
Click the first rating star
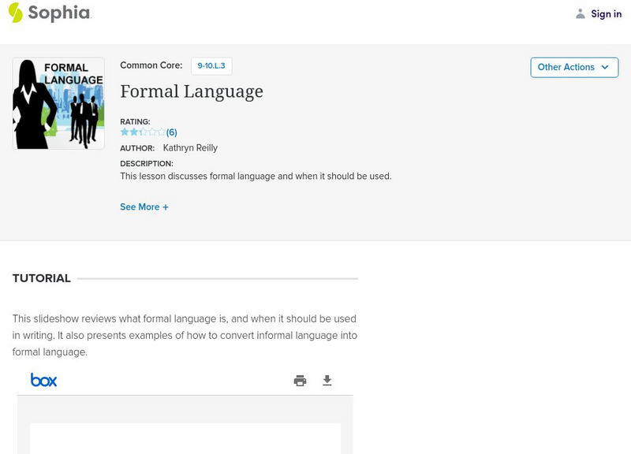pyautogui.click(x=125, y=132)
